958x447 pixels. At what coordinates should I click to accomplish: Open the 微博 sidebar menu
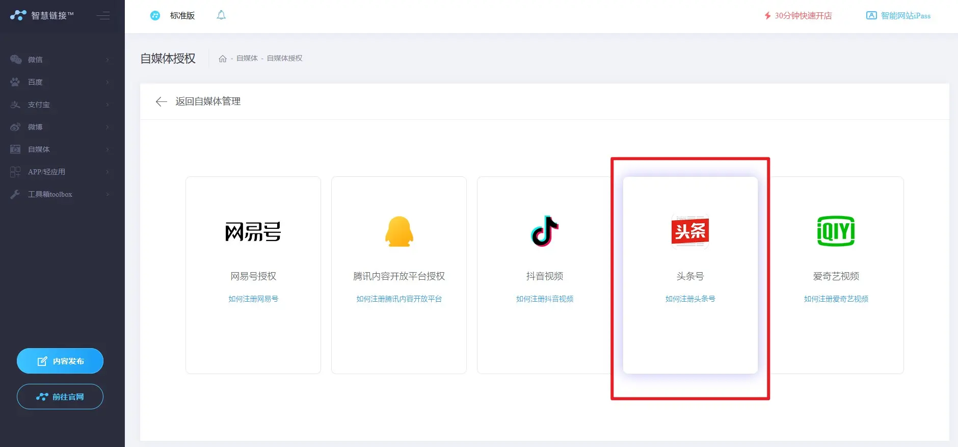click(62, 127)
